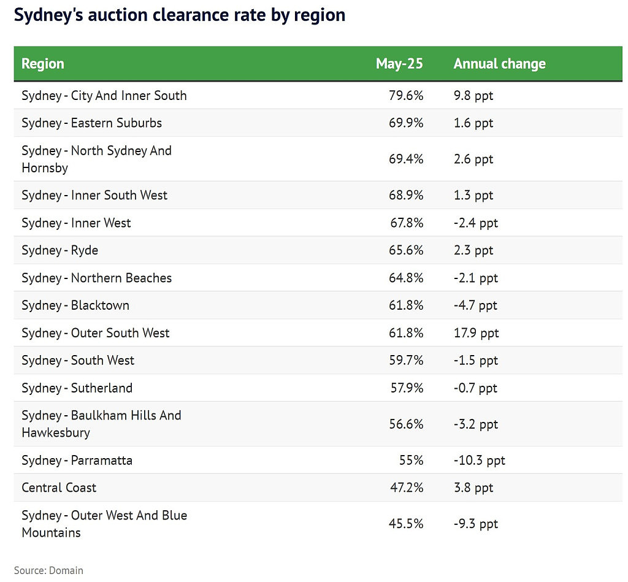
Task: Select the Sydney - Blacktown row
Action: point(318,305)
